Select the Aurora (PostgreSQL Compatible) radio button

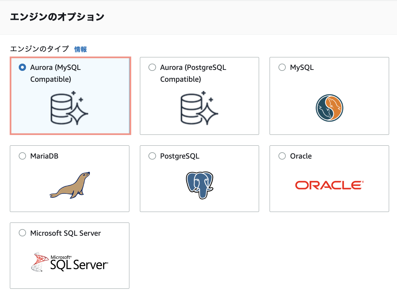(x=152, y=67)
